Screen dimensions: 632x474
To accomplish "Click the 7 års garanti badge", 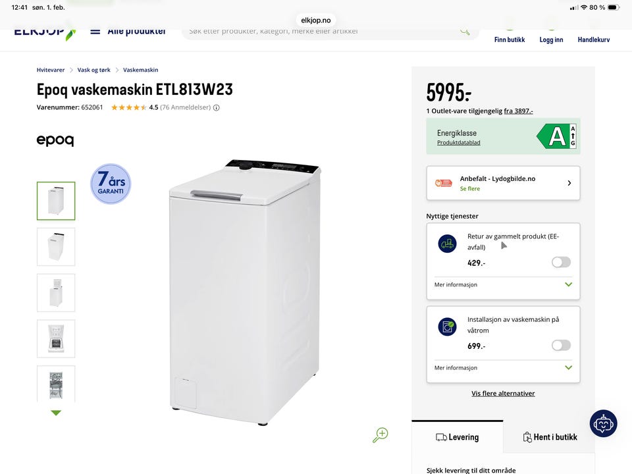I will [x=111, y=184].
